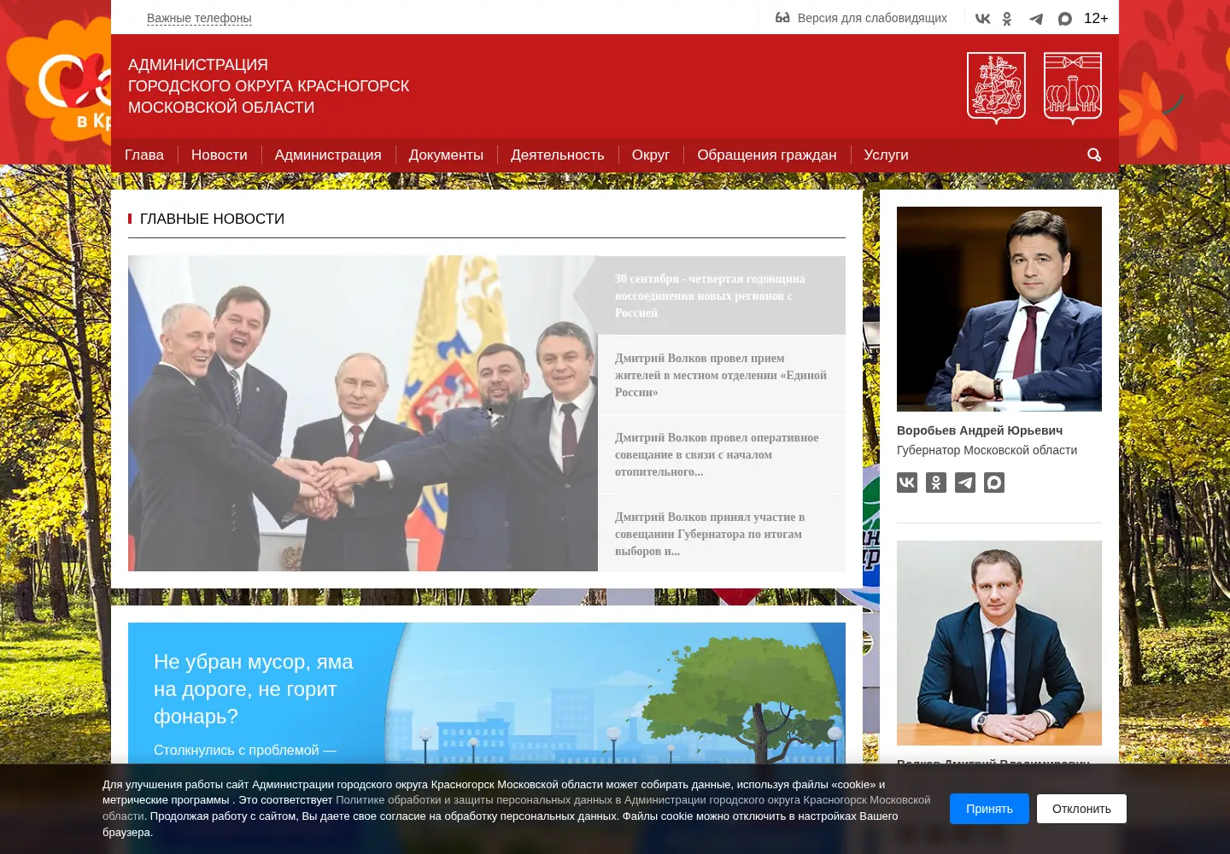
Task: Open Telegram icon in the top bar
Action: pyautogui.click(x=1035, y=18)
